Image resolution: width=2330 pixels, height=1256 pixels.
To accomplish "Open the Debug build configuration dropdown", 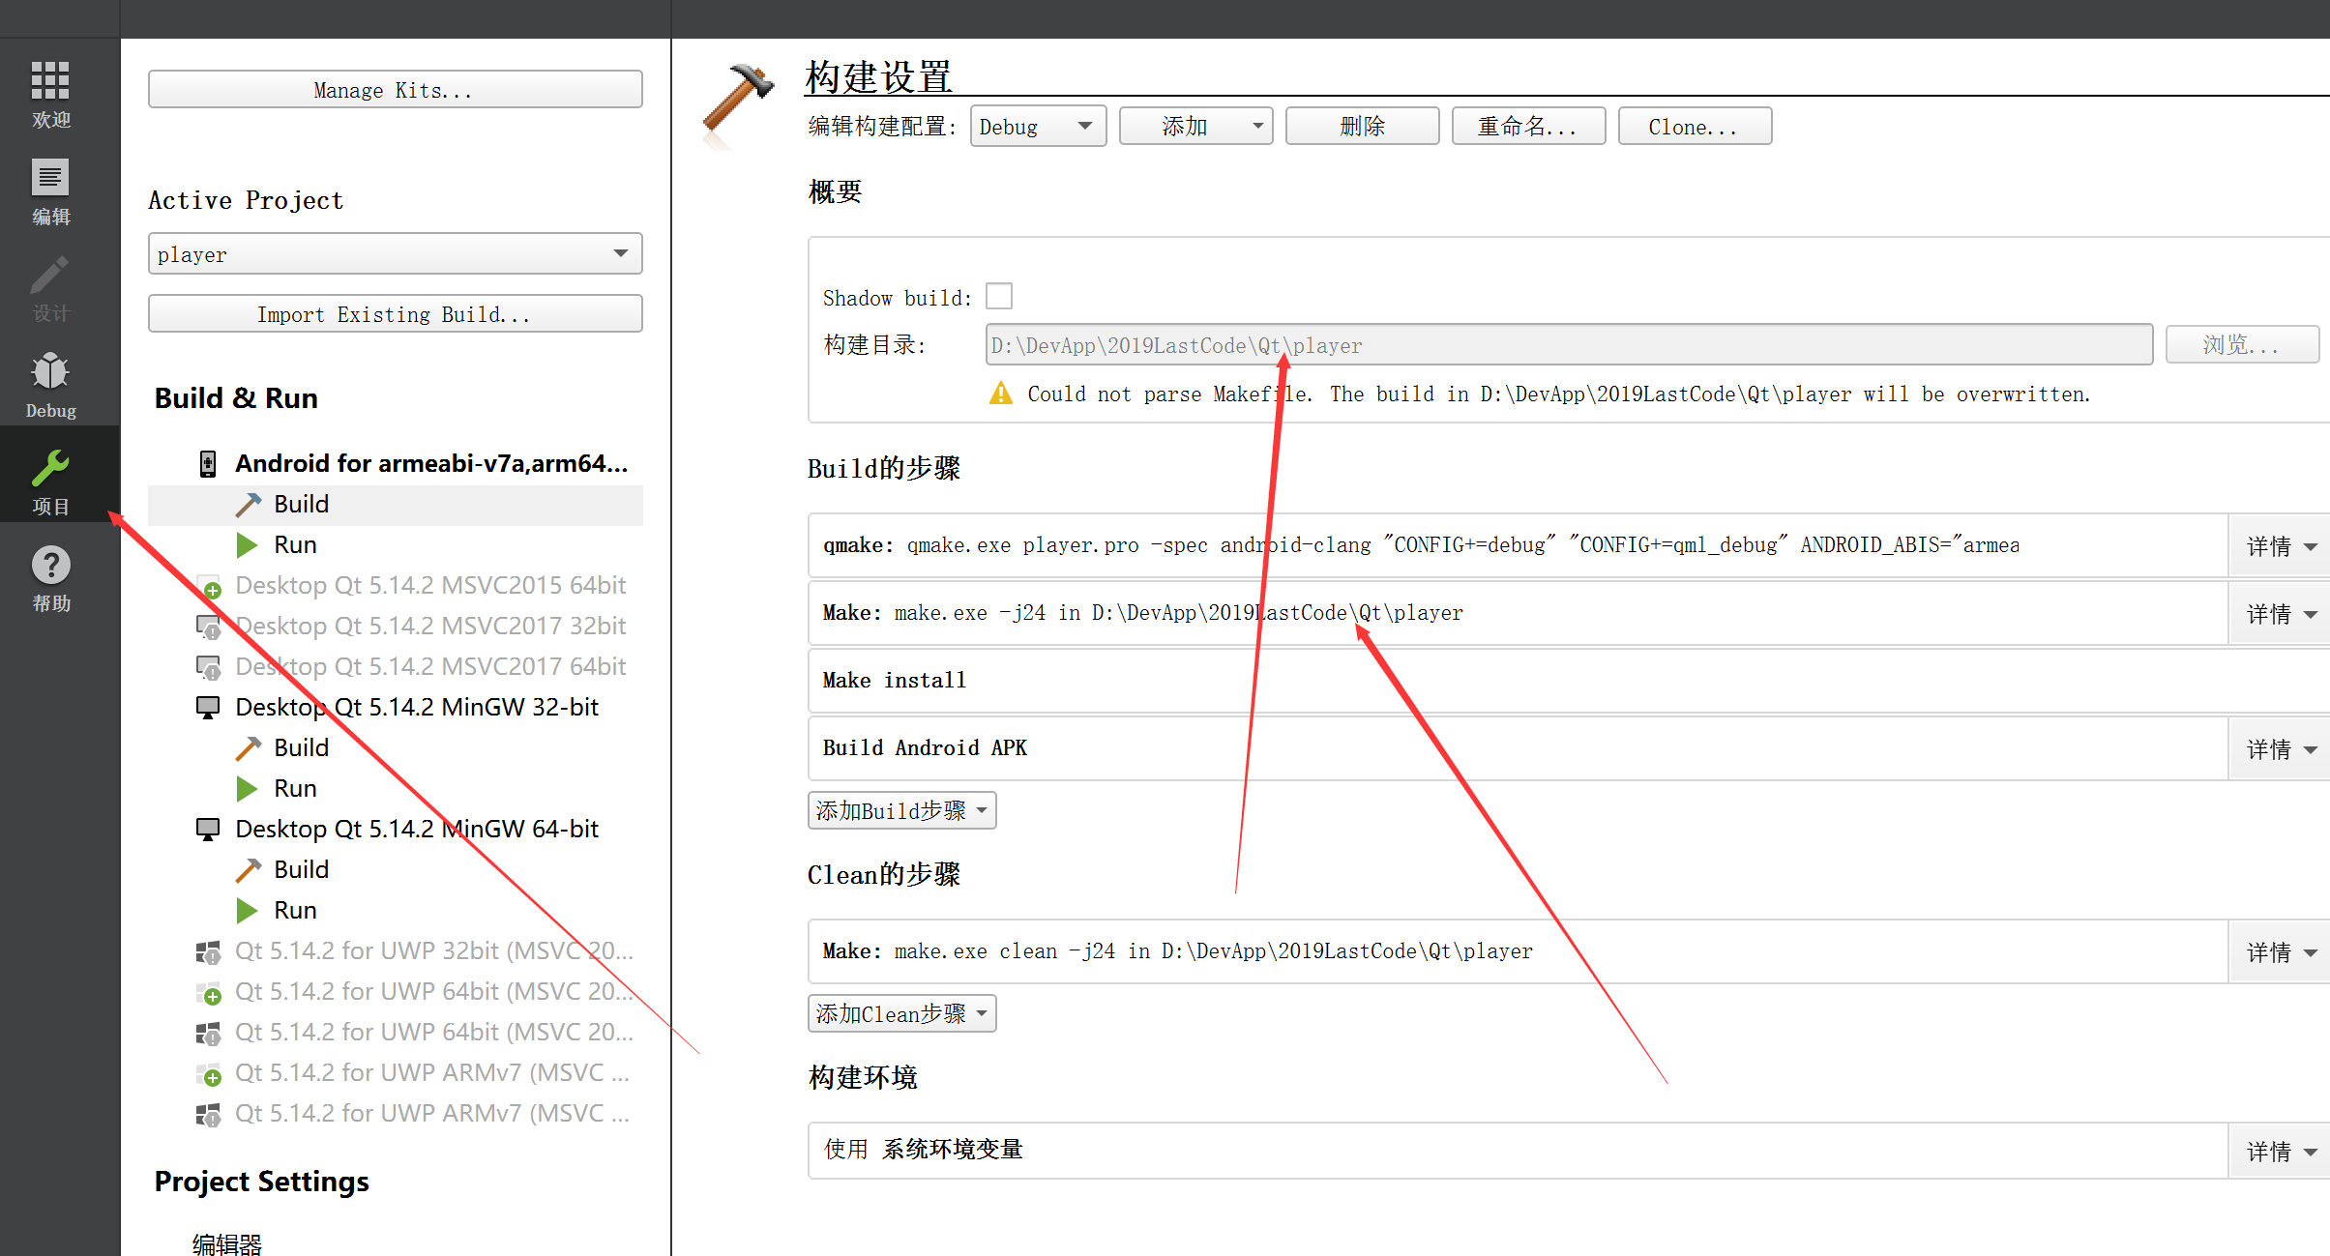I will [x=1038, y=127].
